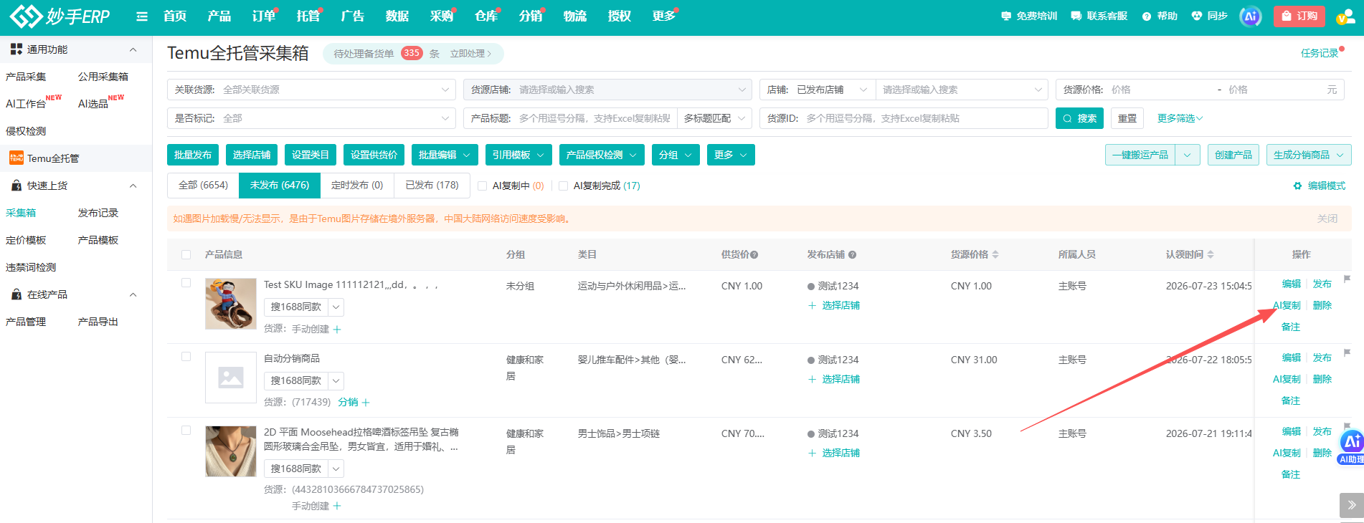Click the info icon beside 供货价 header

(x=754, y=255)
